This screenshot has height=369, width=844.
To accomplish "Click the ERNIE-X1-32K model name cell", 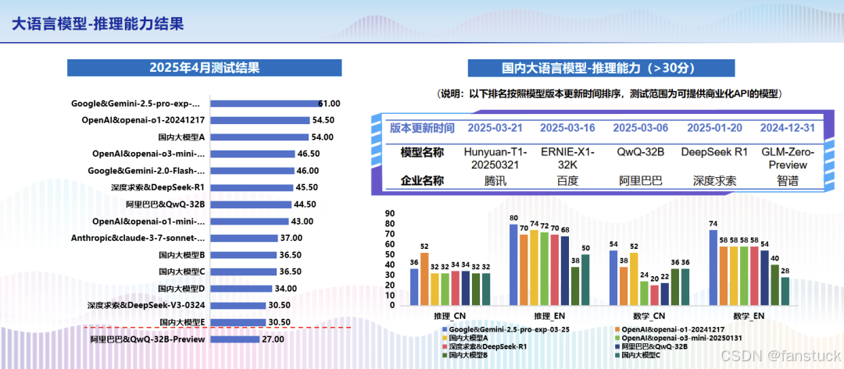I will (567, 158).
